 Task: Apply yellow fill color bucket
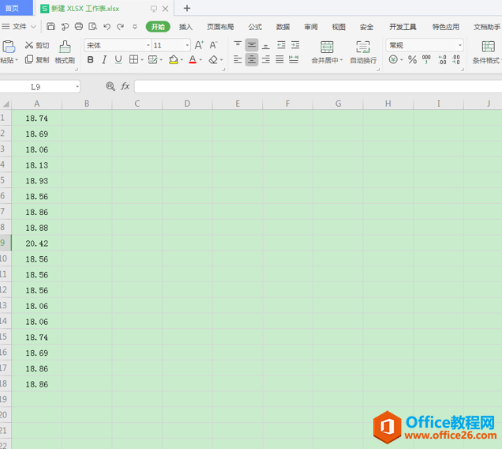[173, 59]
